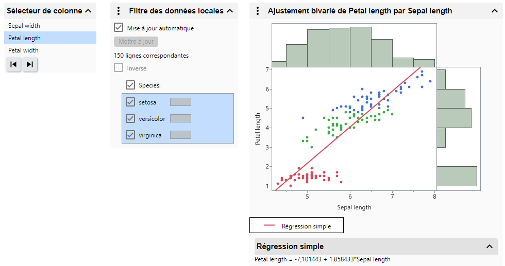The image size is (505, 266).
Task: Select Sepal width in the column list
Action: (x=24, y=26)
